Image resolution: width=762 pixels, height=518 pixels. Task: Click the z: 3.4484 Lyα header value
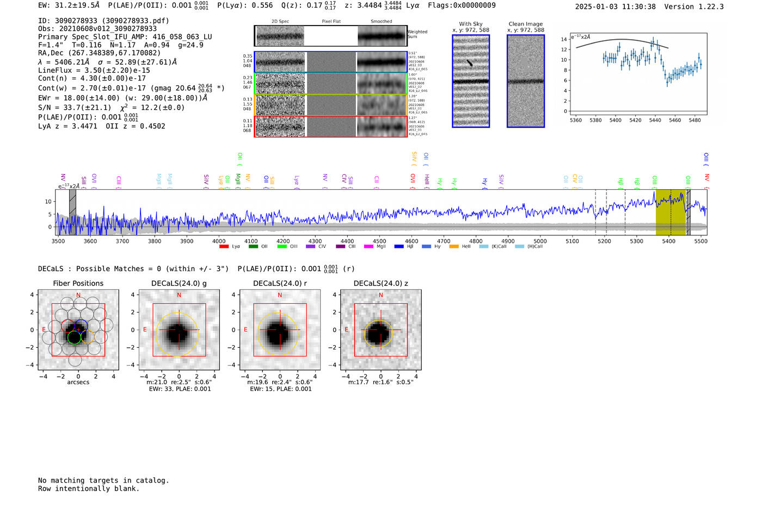pos(382,5)
